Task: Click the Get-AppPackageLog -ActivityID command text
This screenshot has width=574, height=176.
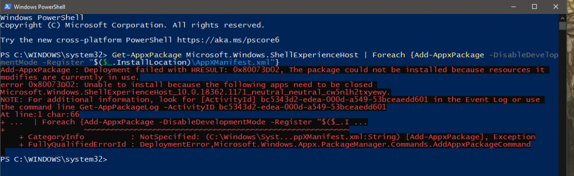Action: point(145,107)
